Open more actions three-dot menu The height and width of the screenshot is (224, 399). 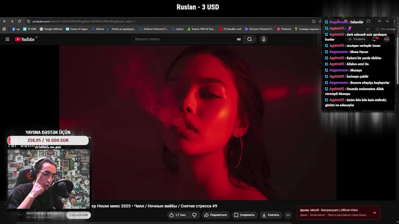pyautogui.click(x=288, y=215)
